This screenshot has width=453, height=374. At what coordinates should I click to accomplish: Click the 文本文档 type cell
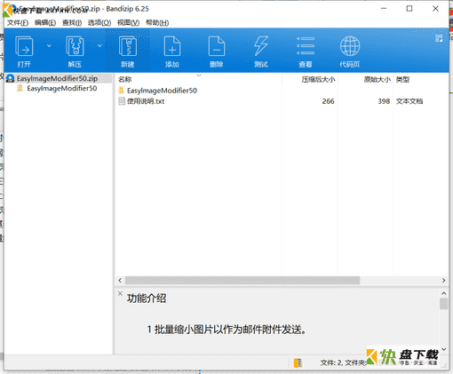[x=409, y=101]
